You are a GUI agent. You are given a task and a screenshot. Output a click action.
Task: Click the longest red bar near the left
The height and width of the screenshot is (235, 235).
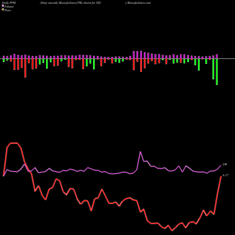(x=25, y=68)
